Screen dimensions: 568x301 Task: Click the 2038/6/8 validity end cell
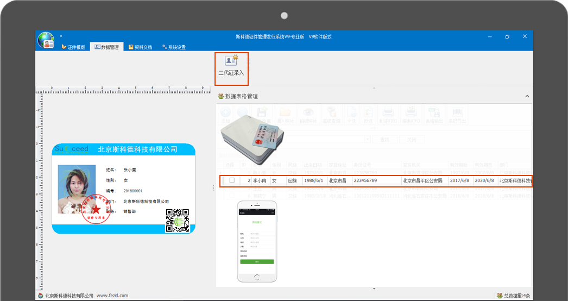tap(484, 196)
